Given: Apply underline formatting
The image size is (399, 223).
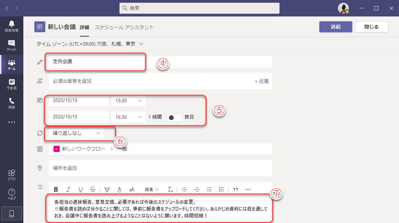Looking at the screenshot, I should (x=80, y=189).
